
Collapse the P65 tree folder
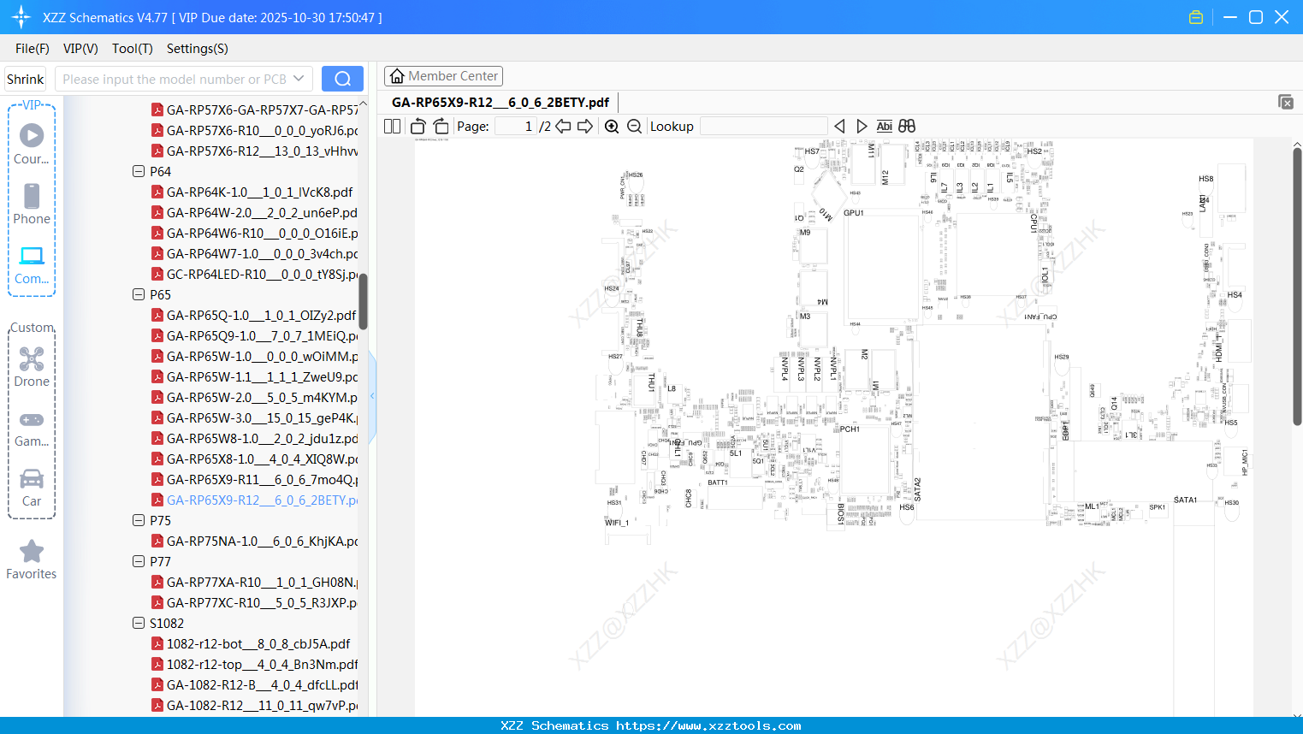click(x=139, y=294)
